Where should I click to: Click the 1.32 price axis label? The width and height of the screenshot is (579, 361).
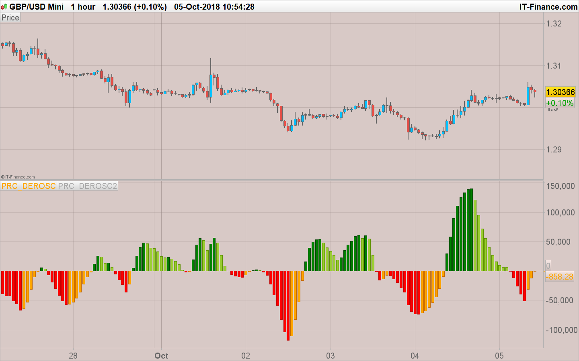click(554, 24)
